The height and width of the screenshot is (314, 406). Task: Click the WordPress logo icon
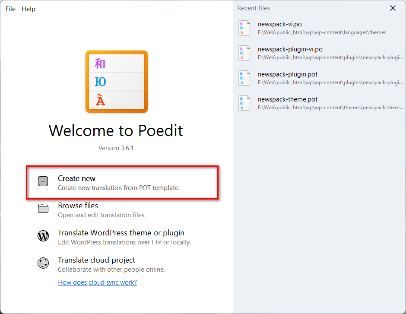tap(43, 236)
